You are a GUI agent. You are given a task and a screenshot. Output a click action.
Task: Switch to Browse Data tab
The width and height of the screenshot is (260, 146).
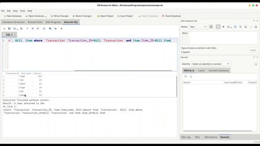pos(35,22)
